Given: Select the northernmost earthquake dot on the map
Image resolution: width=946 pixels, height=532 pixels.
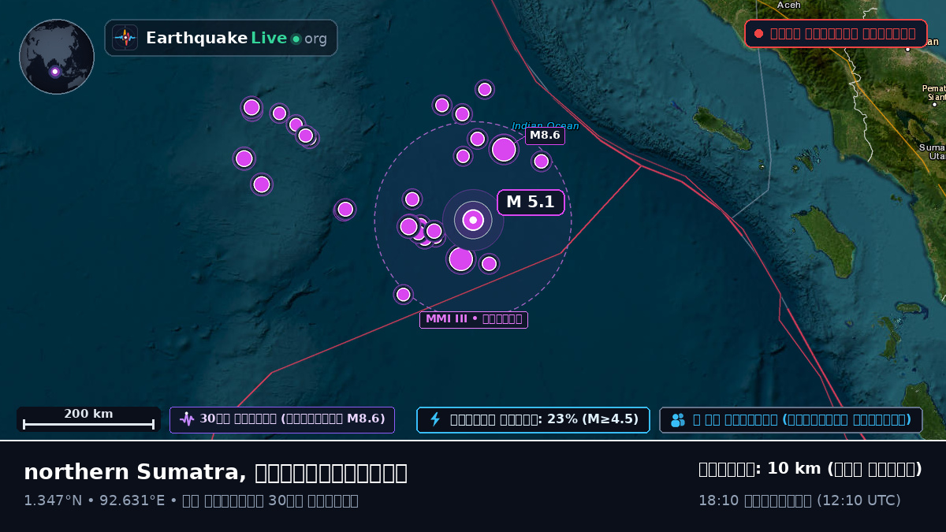Looking at the screenshot, I should pos(485,89).
